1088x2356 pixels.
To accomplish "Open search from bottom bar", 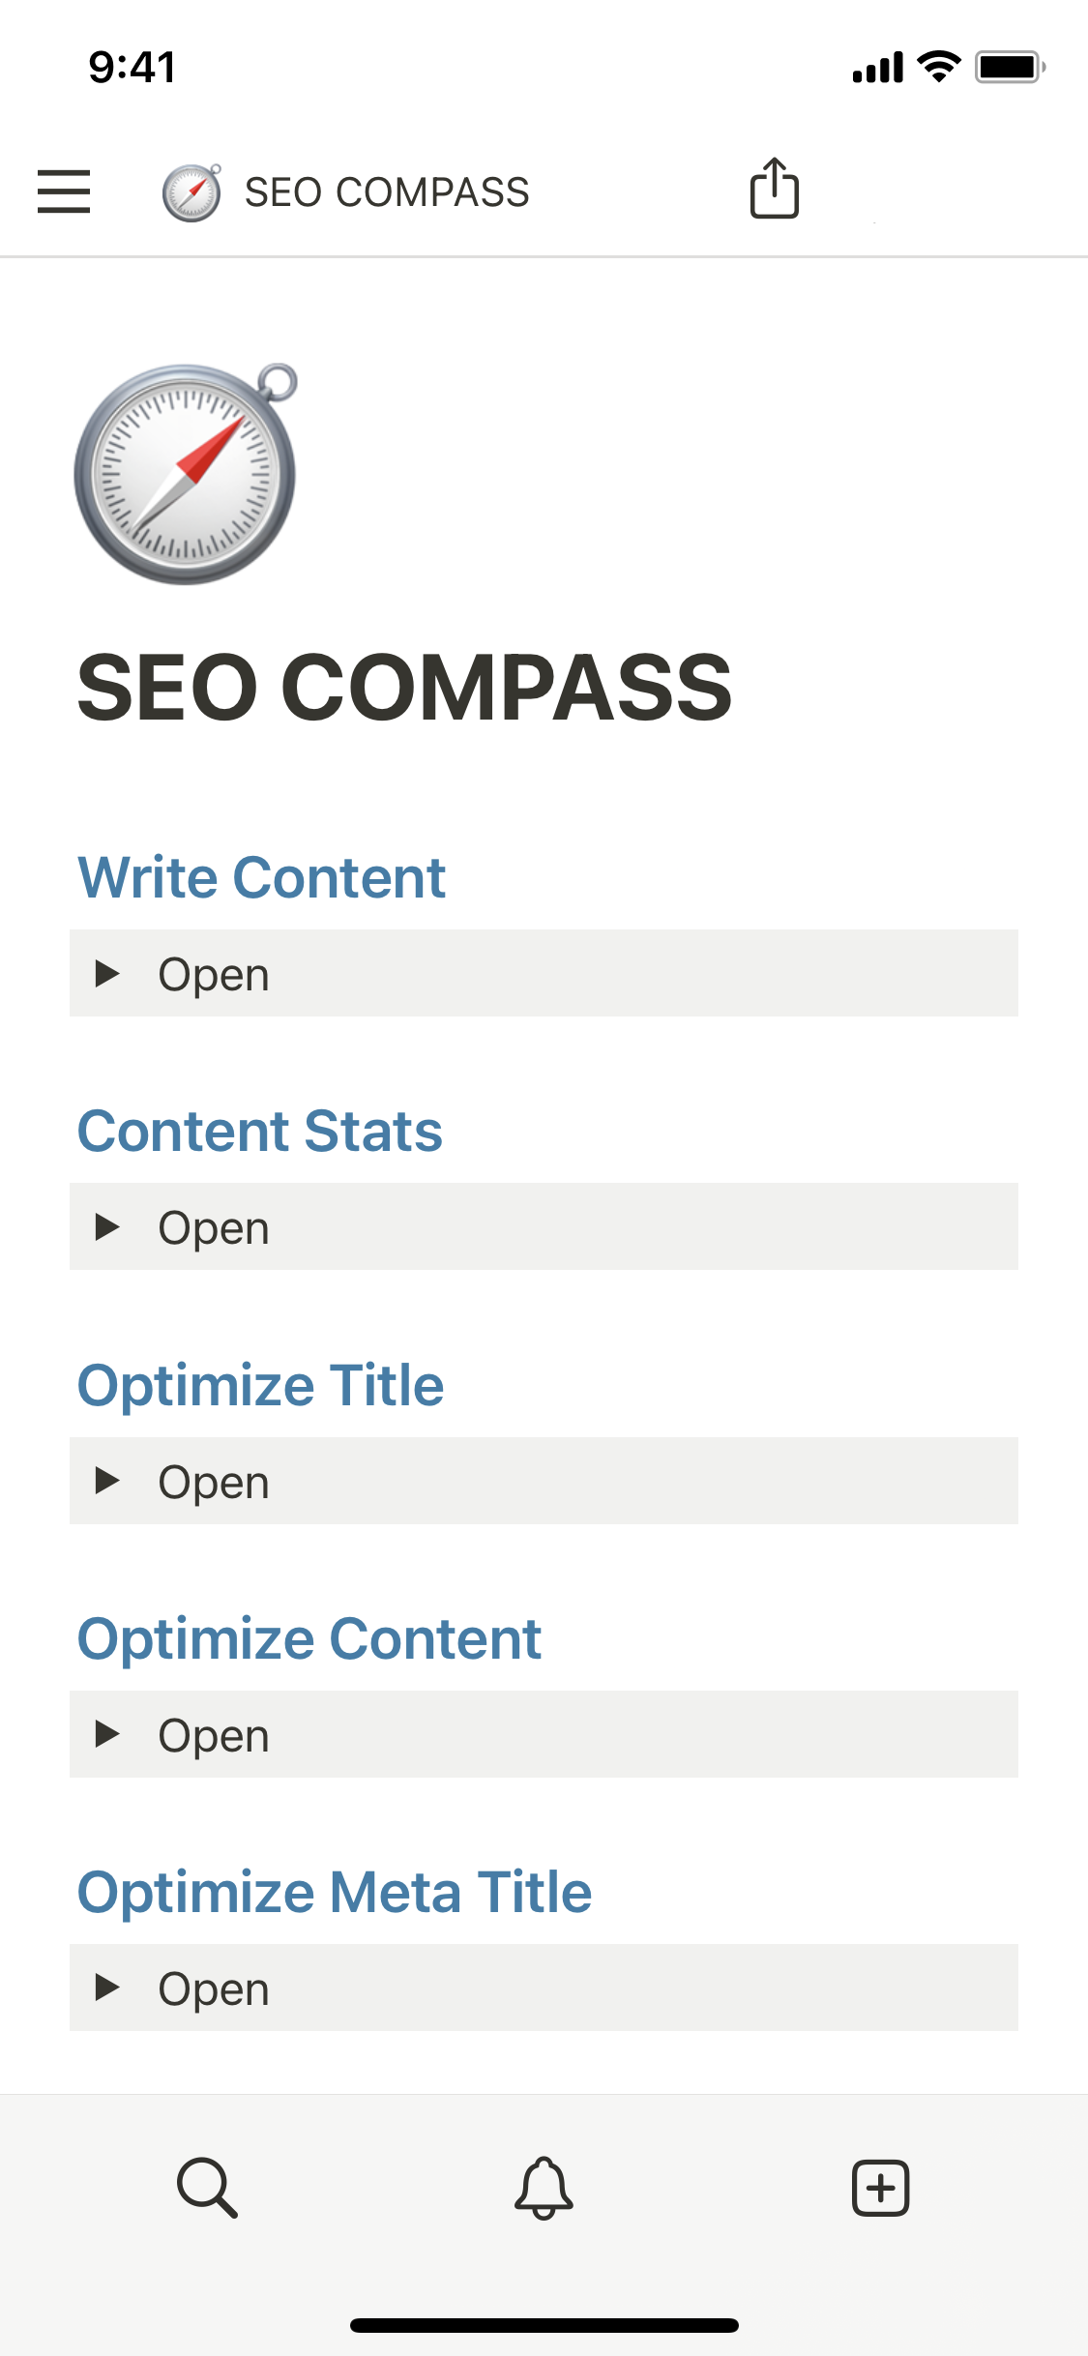I will coord(207,2187).
